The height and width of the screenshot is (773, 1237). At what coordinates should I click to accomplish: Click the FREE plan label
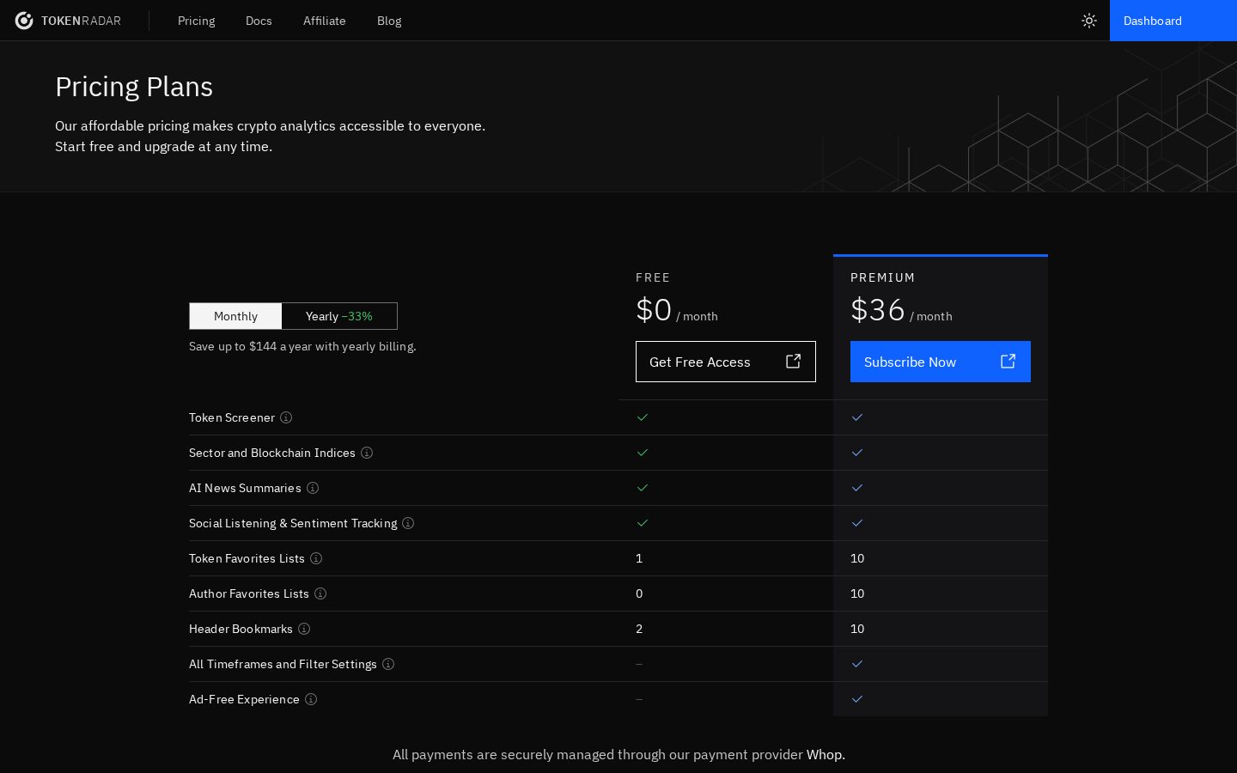[653, 277]
